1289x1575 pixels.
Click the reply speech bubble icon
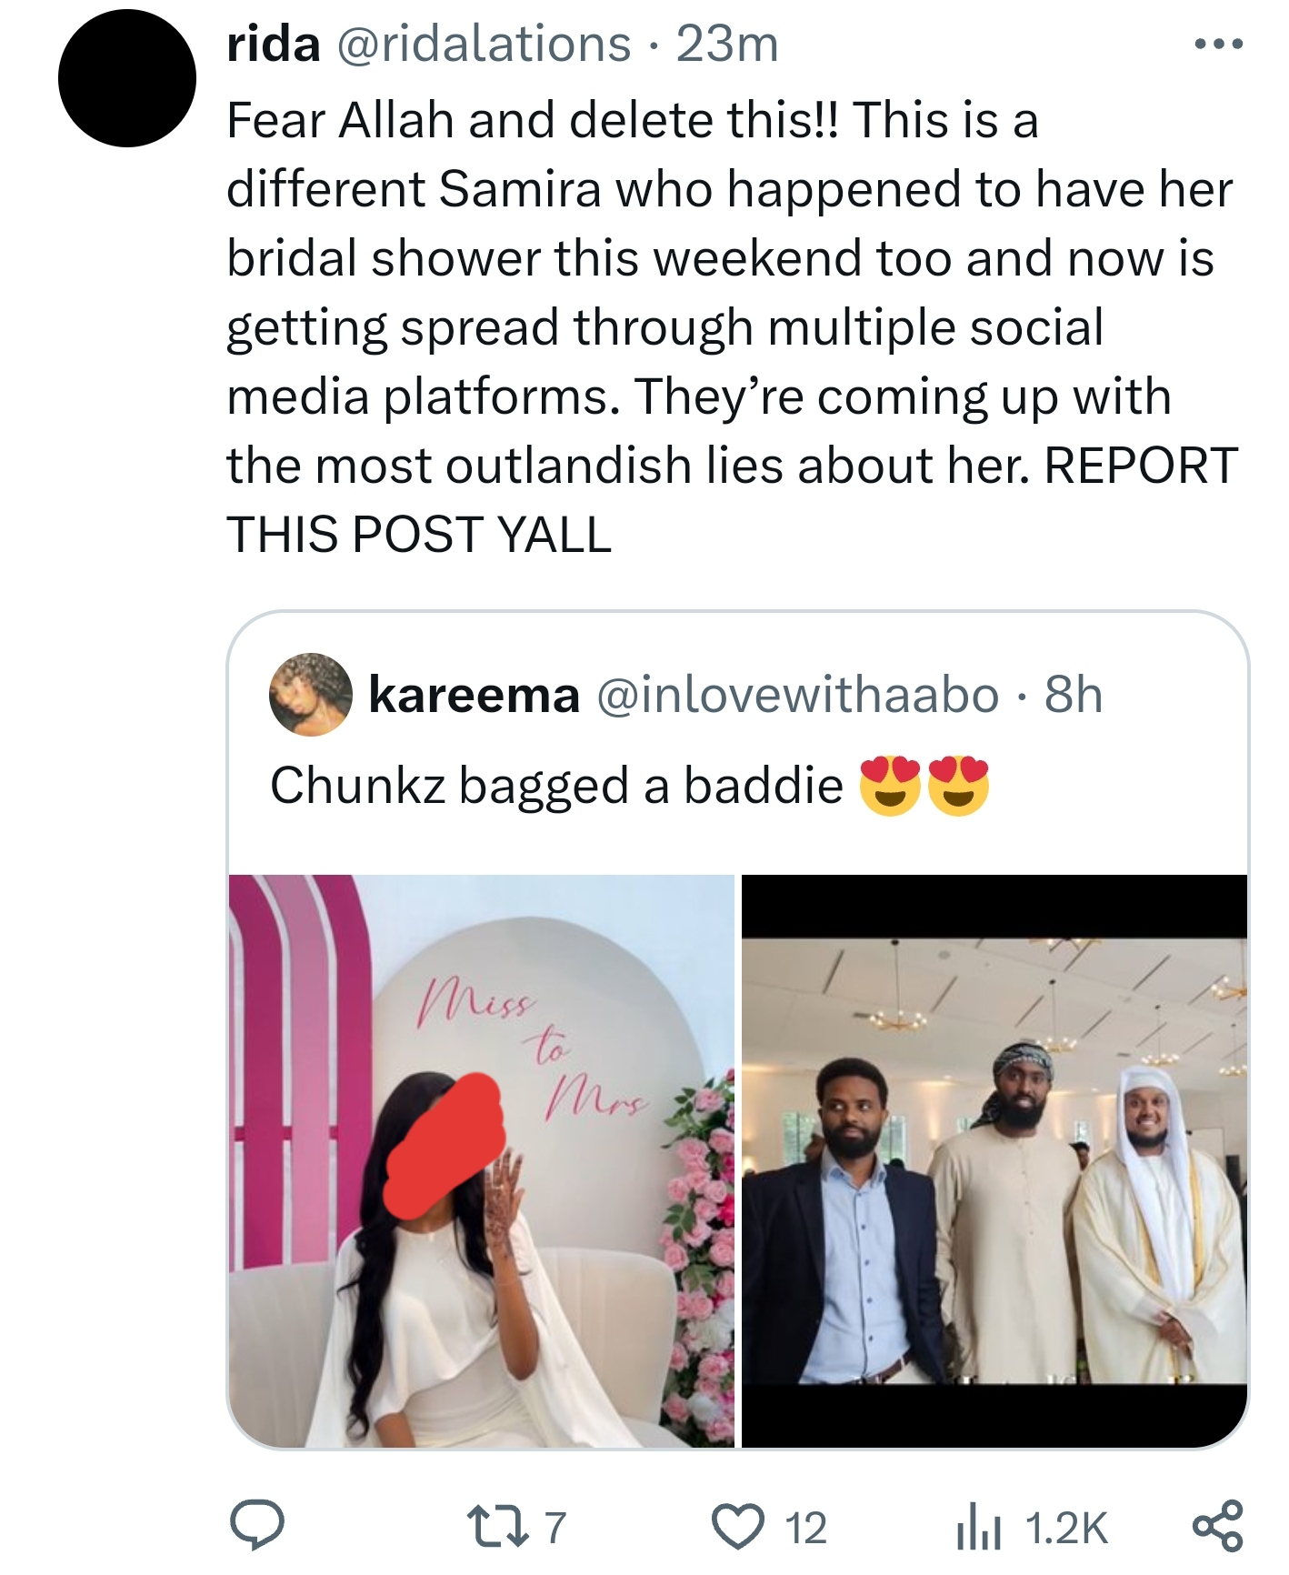click(256, 1527)
